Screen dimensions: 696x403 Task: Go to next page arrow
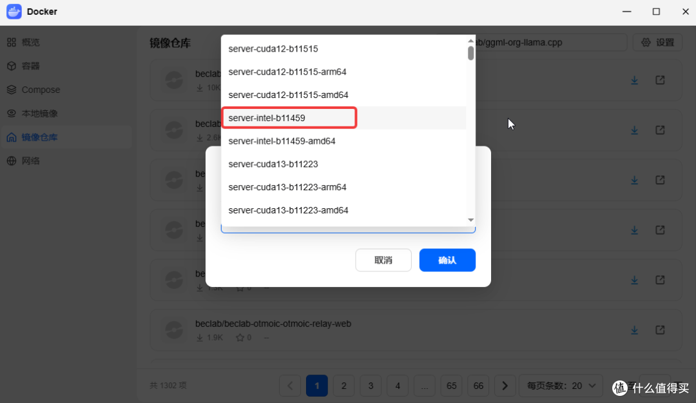tap(505, 386)
